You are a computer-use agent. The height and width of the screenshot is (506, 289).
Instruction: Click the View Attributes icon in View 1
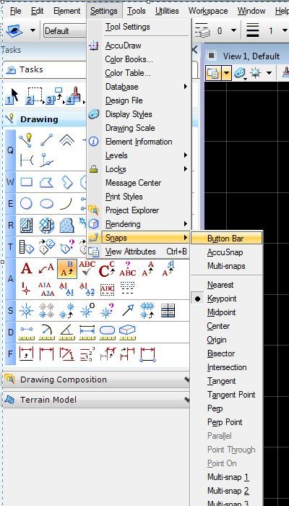pyautogui.click(x=213, y=73)
